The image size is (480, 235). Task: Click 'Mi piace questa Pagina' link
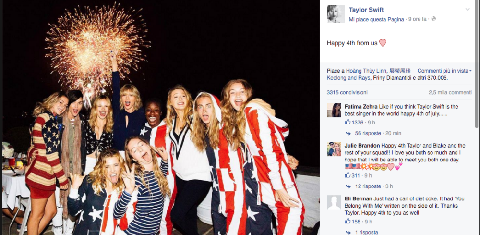(x=376, y=19)
